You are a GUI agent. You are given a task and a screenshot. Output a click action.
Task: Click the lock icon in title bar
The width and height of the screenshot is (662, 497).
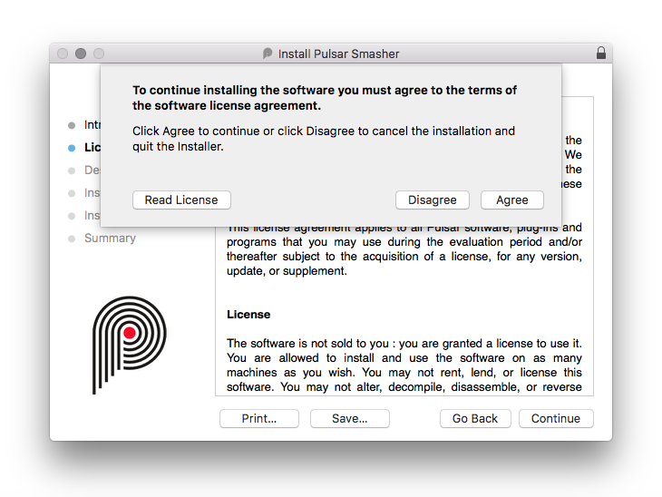(x=600, y=54)
